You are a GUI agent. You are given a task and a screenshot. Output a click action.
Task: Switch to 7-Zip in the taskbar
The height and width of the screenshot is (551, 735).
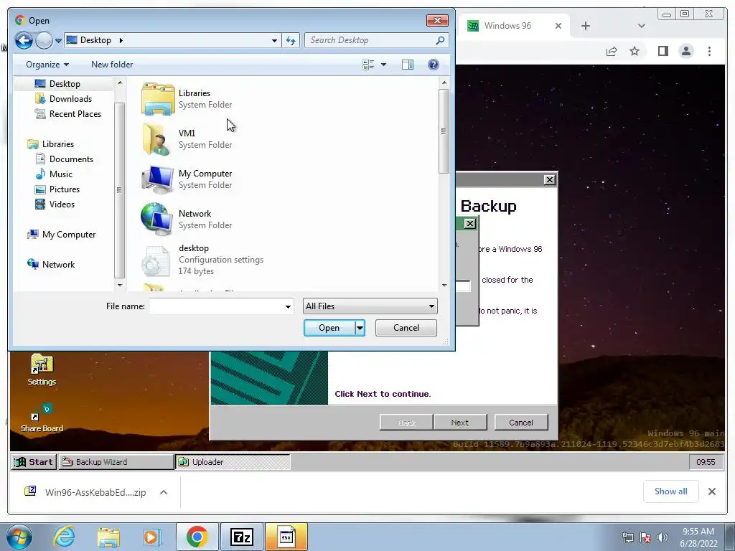[243, 537]
